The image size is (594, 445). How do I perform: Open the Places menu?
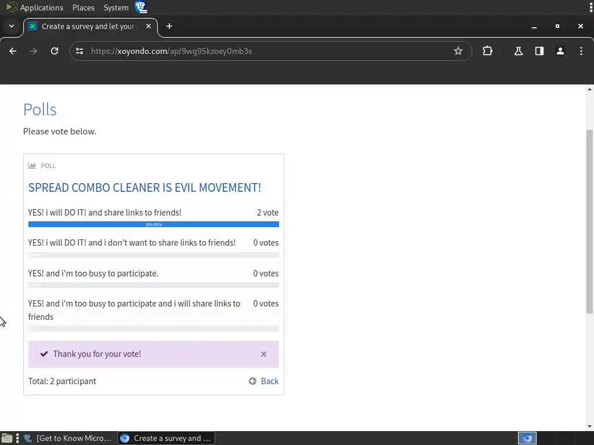coord(84,8)
